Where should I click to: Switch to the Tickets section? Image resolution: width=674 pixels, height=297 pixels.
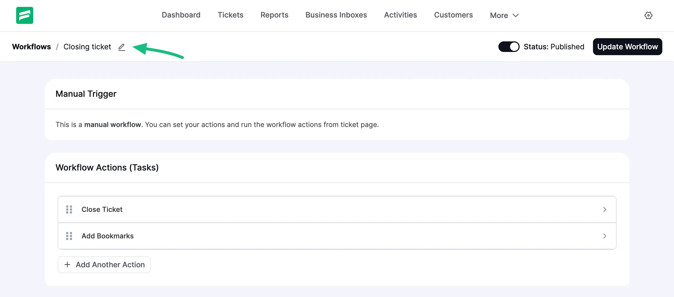tap(230, 15)
